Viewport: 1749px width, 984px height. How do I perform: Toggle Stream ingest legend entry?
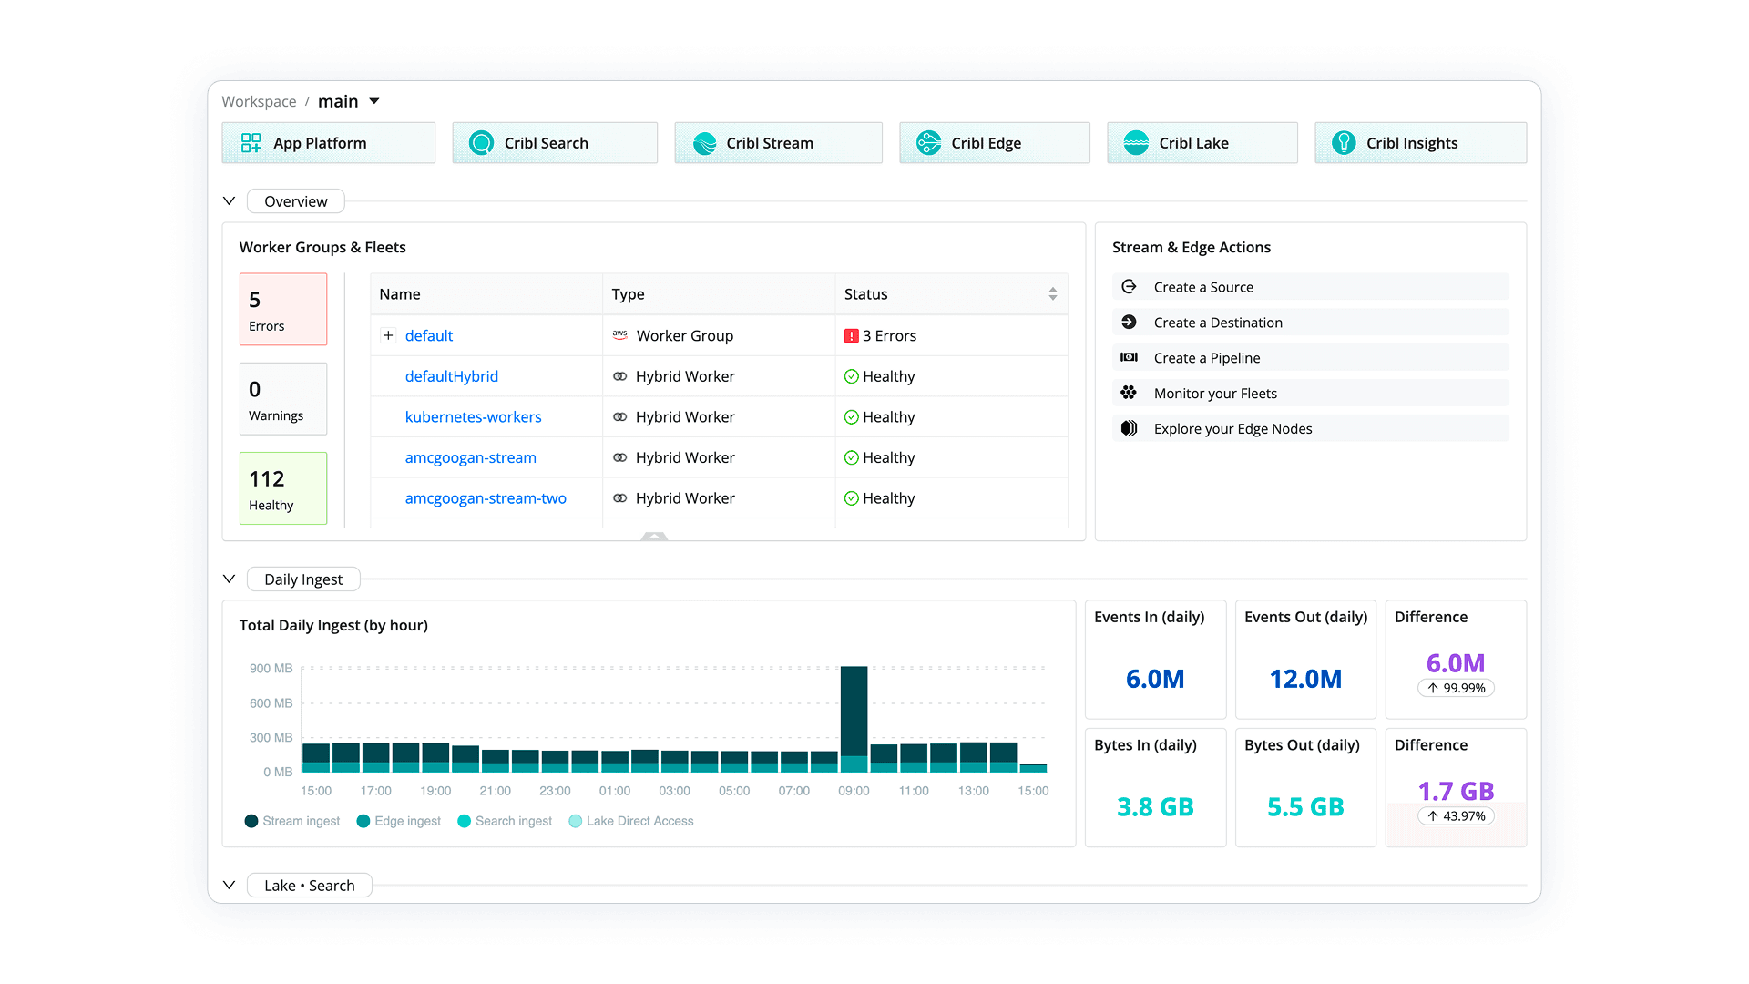pos(292,821)
